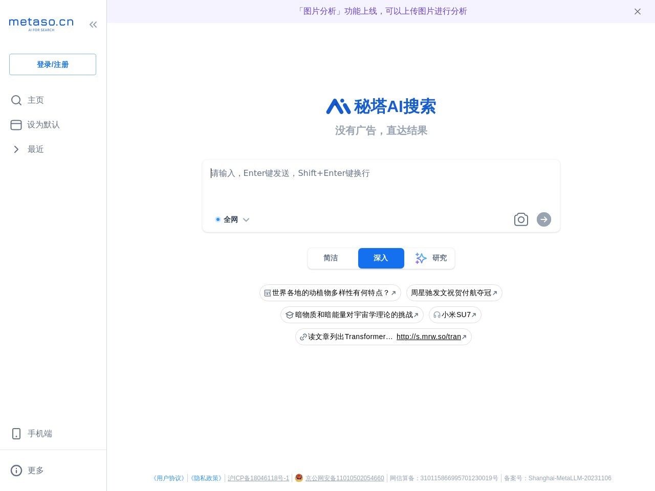Image resolution: width=655 pixels, height=491 pixels.
Task: Click 备案号 Shanghai-MetaLLM text
Action: [x=558, y=478]
